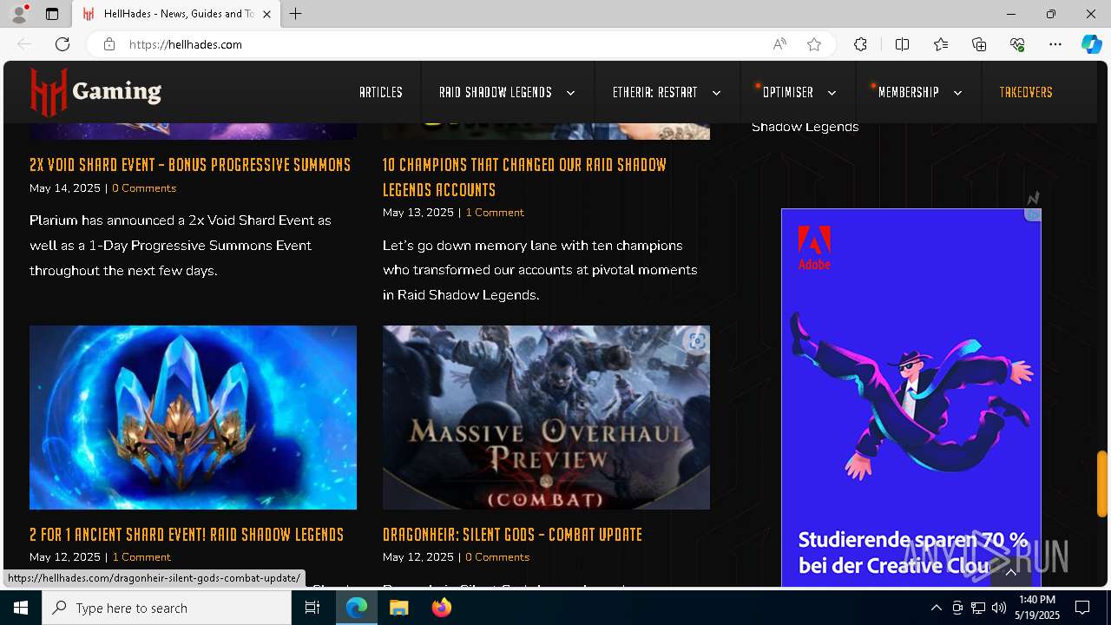Open Task View on the taskbar

(312, 608)
